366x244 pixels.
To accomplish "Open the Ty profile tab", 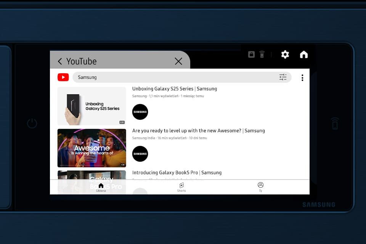I will coord(260,187).
